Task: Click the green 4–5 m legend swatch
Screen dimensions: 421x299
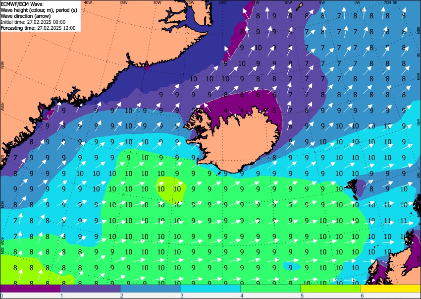Action: pyautogui.click(x=270, y=289)
